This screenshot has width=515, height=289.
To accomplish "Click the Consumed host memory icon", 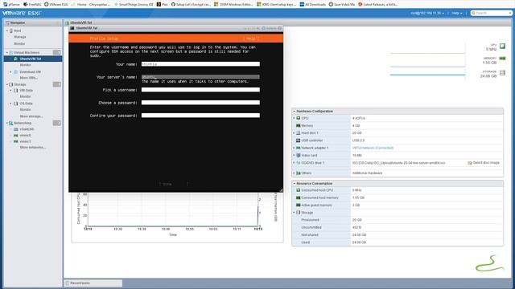I will coord(299,197).
